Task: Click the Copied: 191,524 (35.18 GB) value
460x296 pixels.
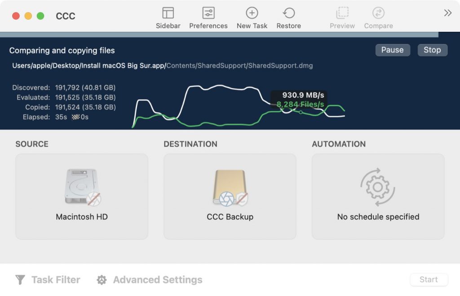Action: click(85, 107)
